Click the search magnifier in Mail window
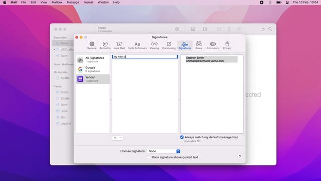This screenshot has height=181, width=321. [270, 29]
